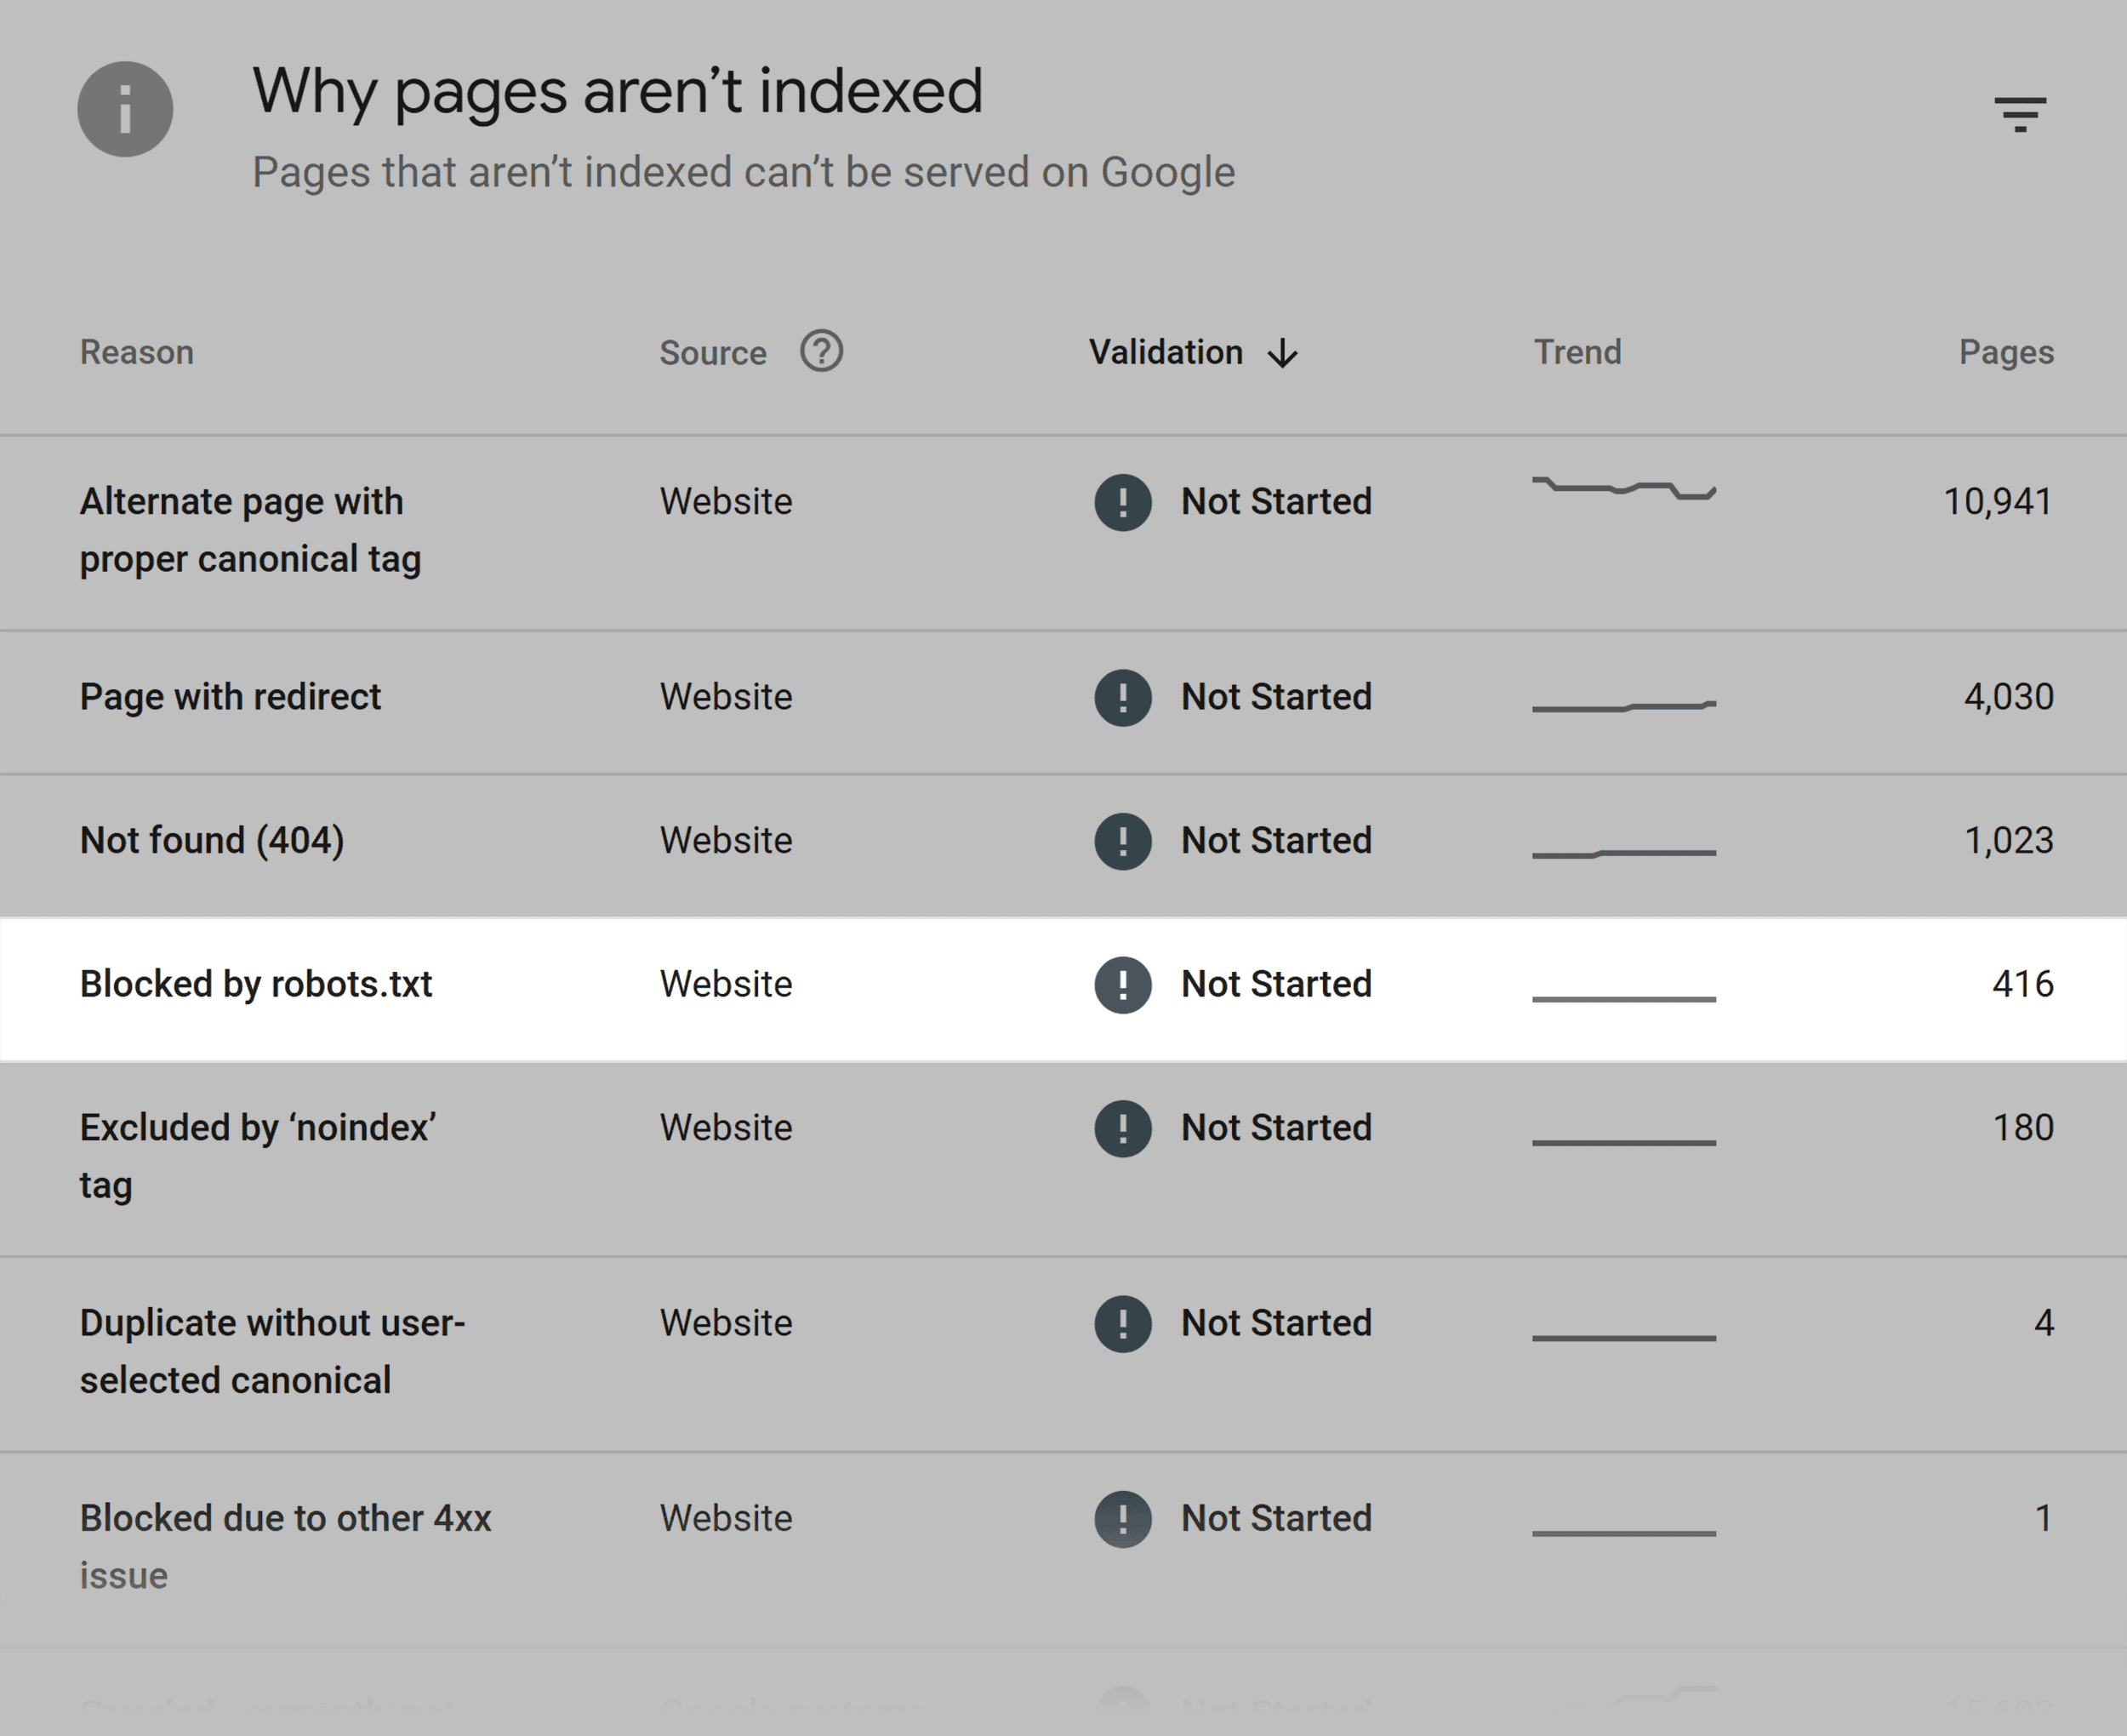
Task: Click the pages count 4 for Duplicate row
Action: pos(2044,1323)
